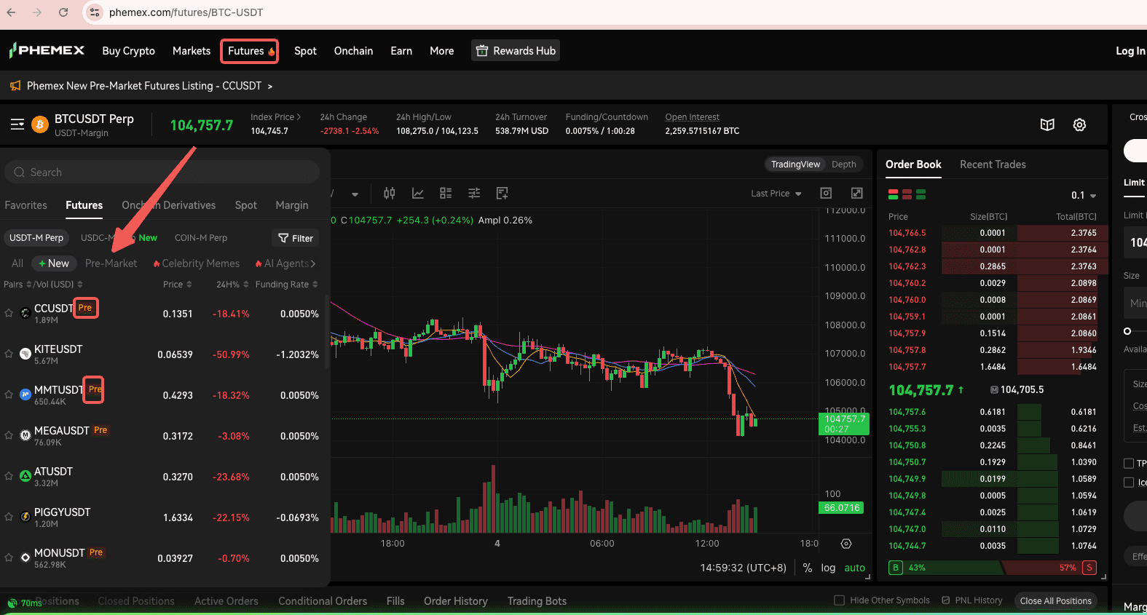The width and height of the screenshot is (1147, 615).
Task: Click the Phemex logo
Action: (x=47, y=50)
